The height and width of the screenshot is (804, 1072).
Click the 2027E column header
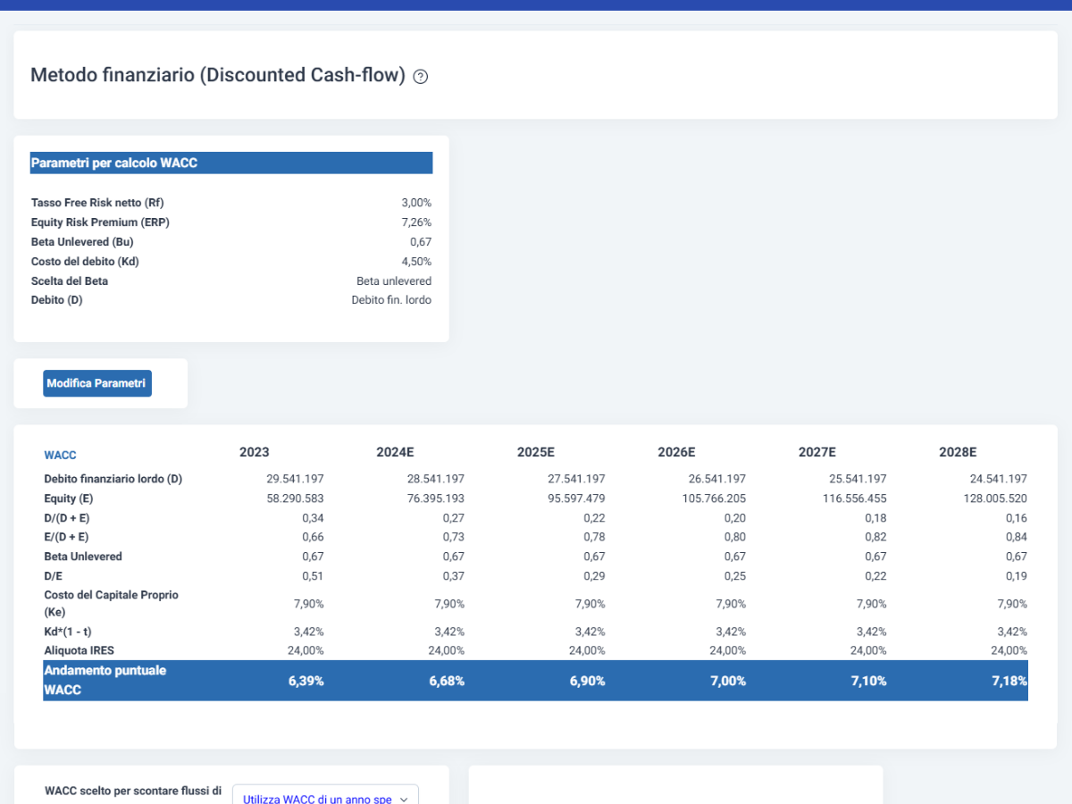pyautogui.click(x=817, y=452)
